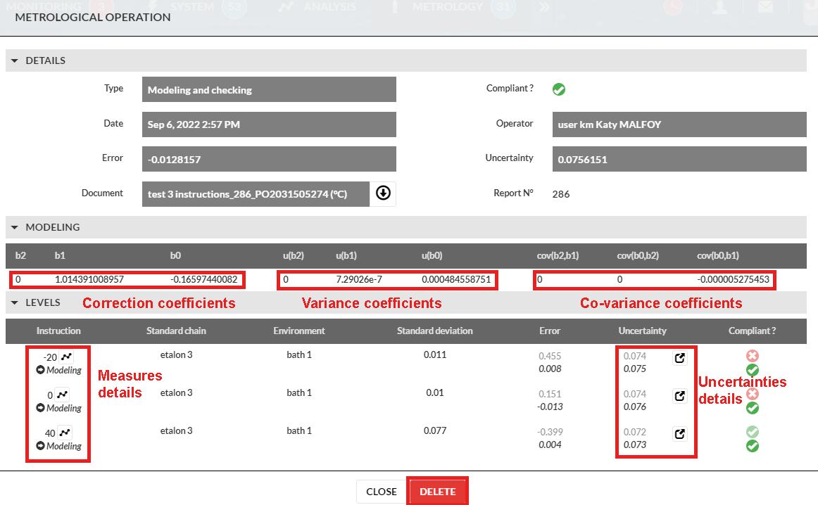818x505 pixels.
Task: Select u(b0) value 0.000484558751
Action: tap(456, 279)
